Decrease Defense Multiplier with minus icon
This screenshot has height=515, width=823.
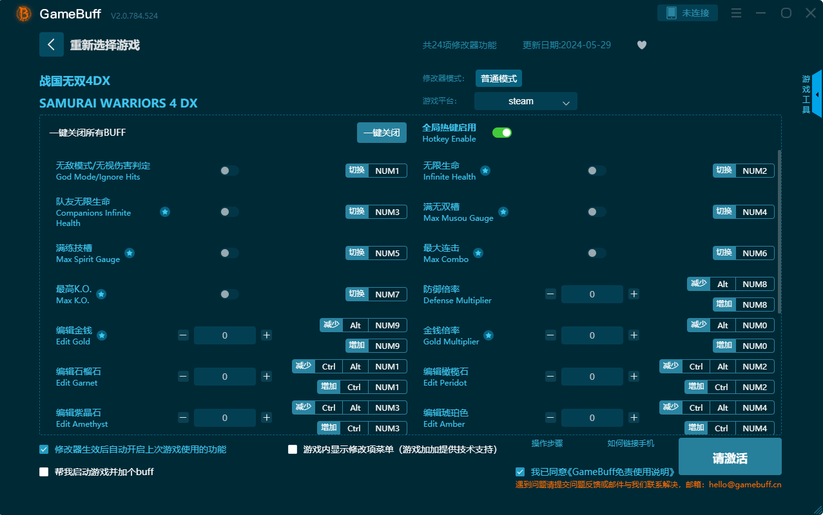[550, 294]
